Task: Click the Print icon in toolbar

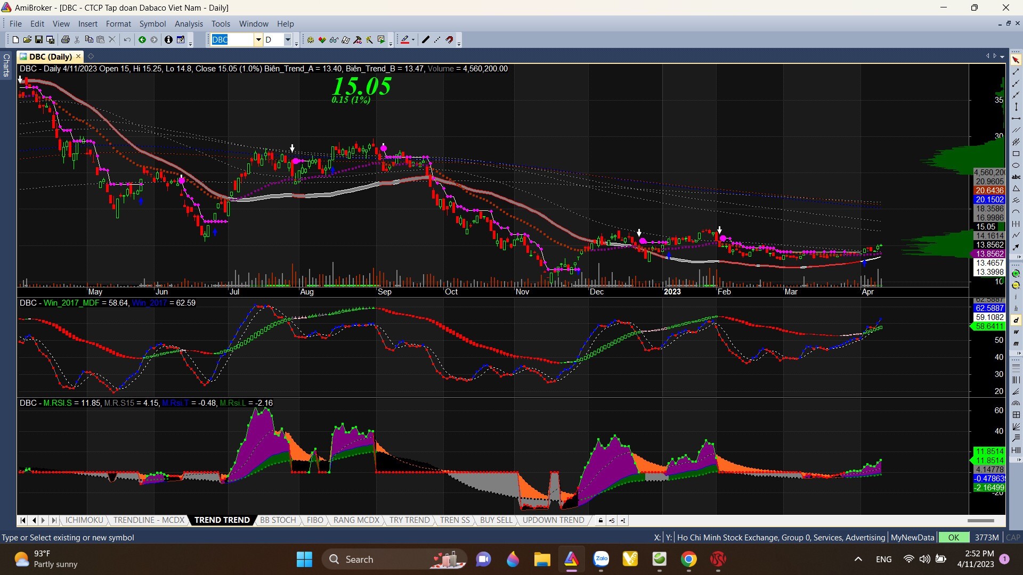Action: (66, 40)
